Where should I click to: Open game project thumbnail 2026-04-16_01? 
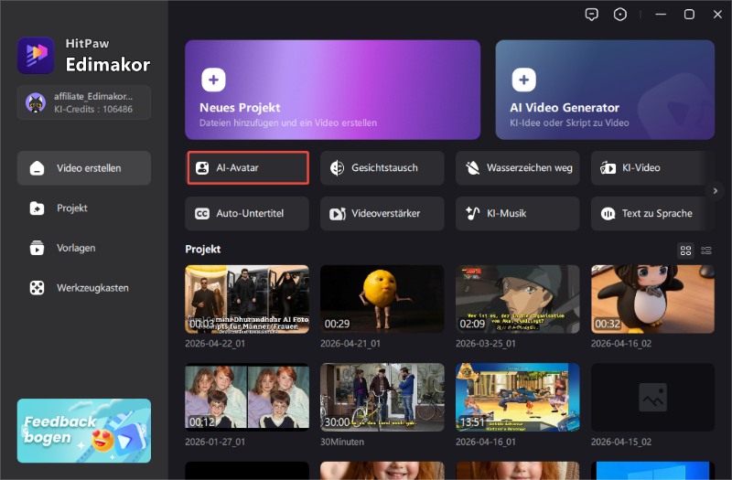point(518,398)
